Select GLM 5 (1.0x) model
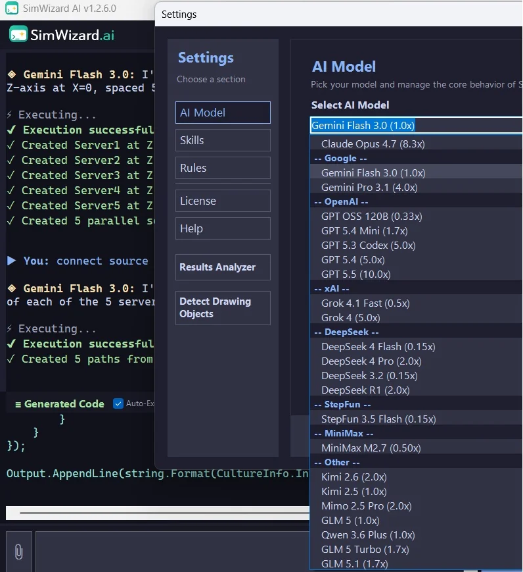This screenshot has width=523, height=572. tap(417, 520)
